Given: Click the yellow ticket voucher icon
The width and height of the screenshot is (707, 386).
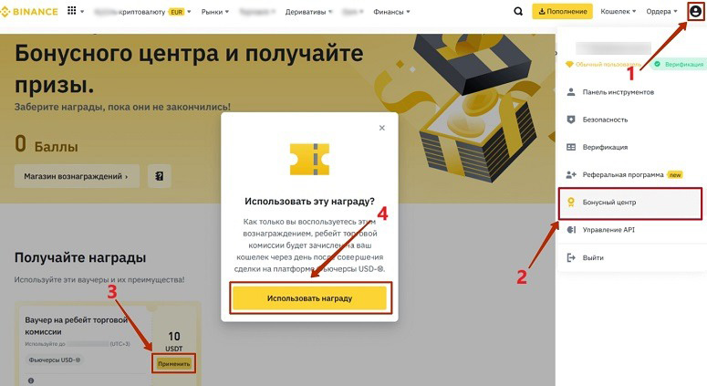Looking at the screenshot, I should (309, 159).
